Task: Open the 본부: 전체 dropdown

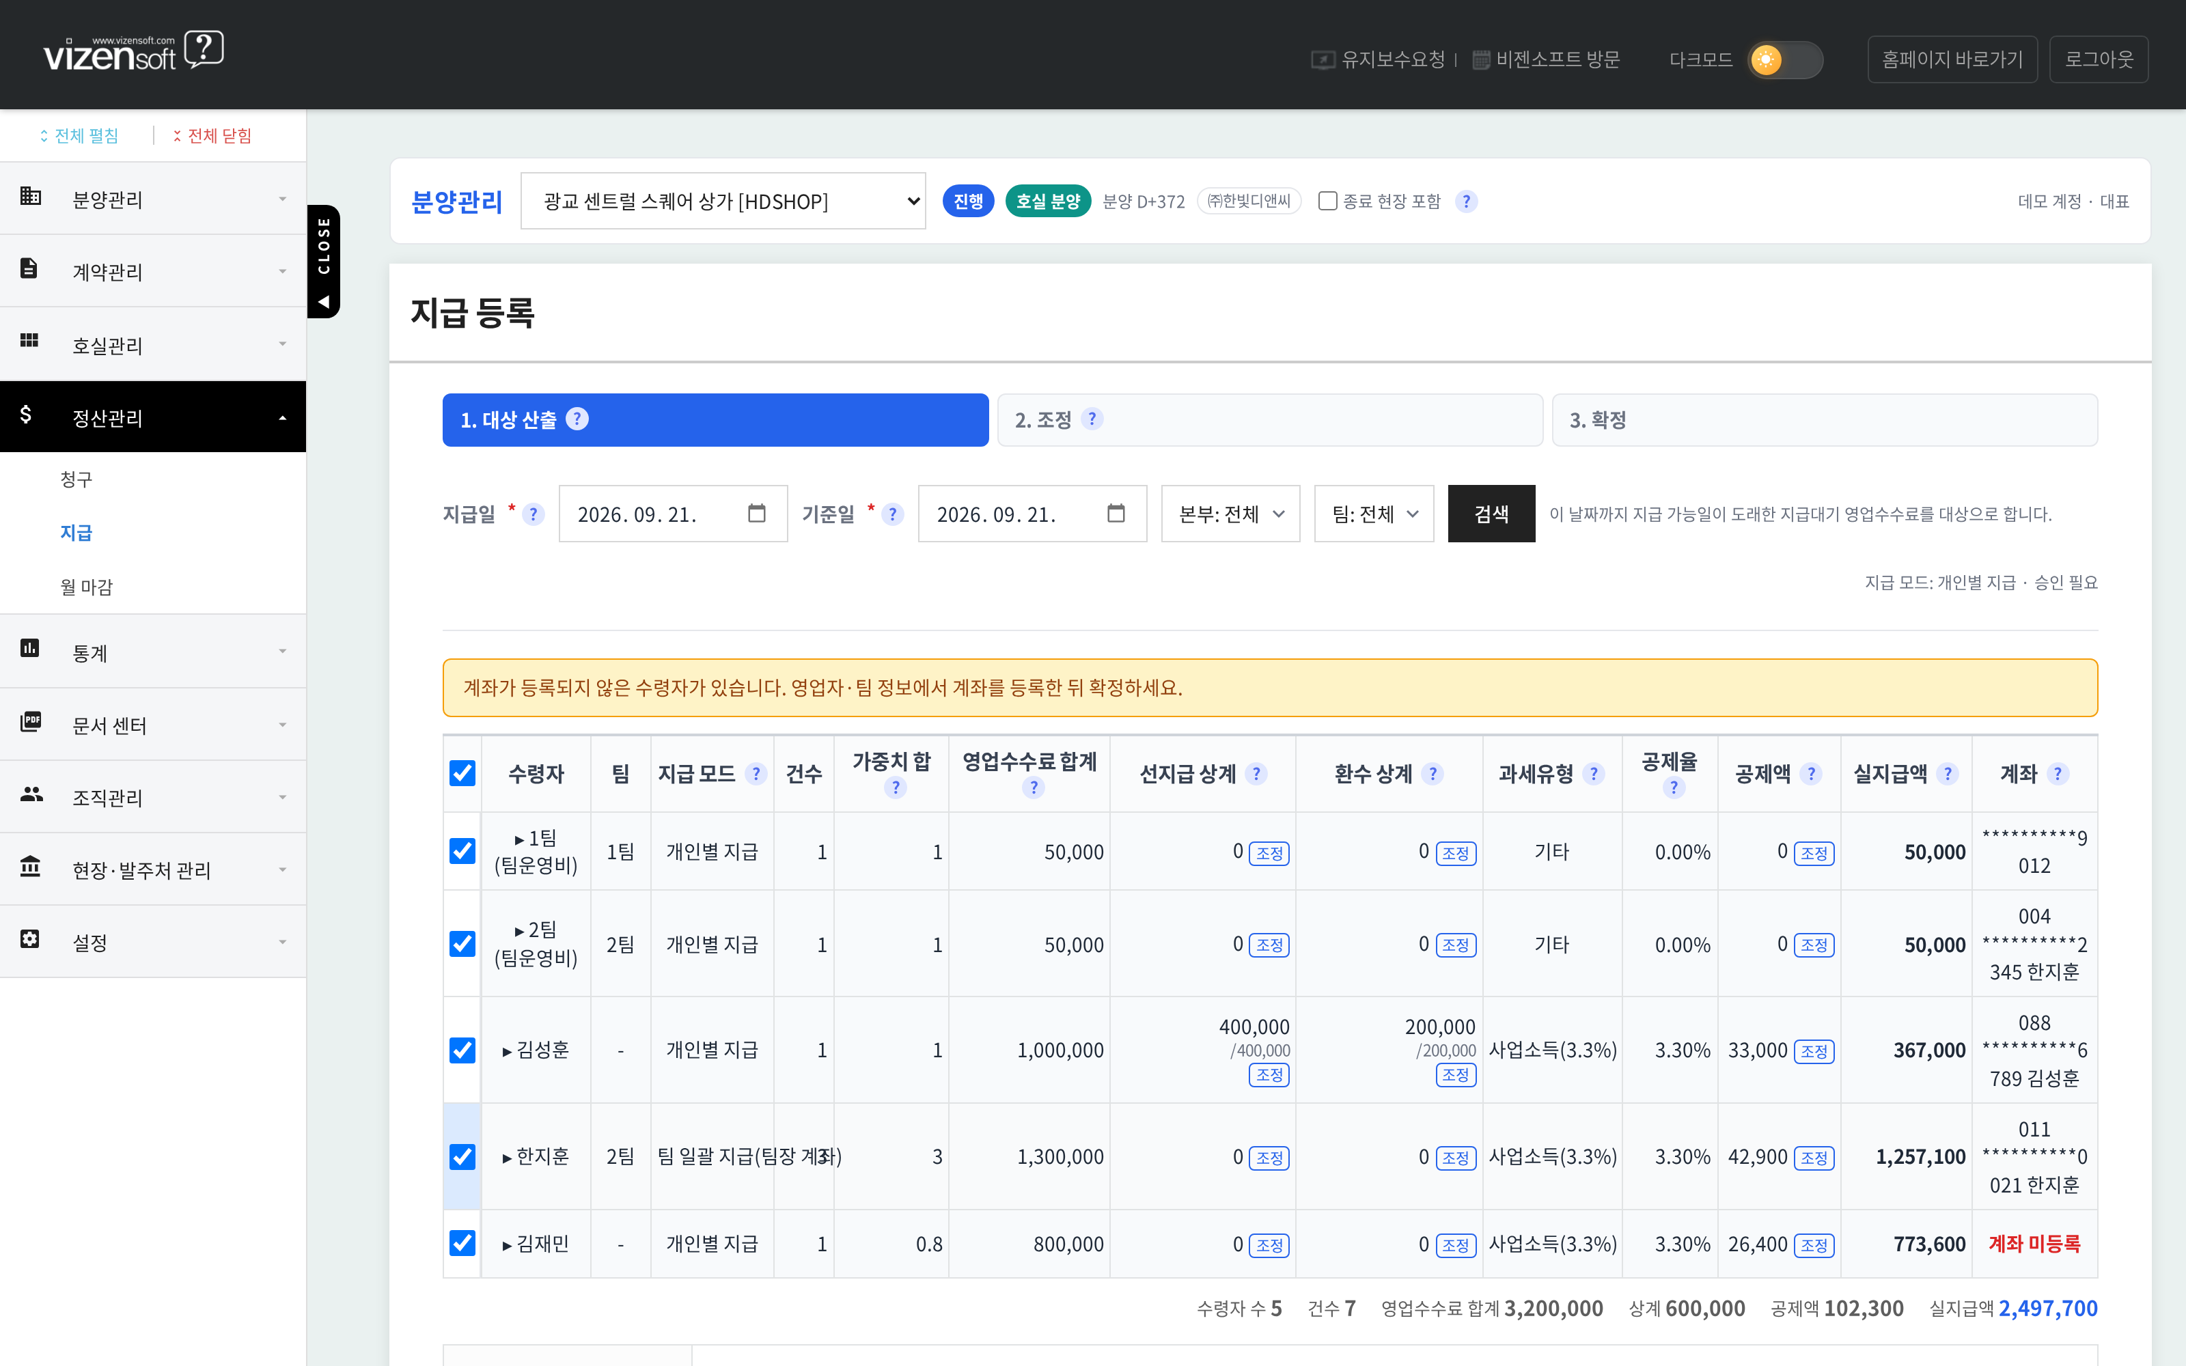Action: coord(1230,514)
